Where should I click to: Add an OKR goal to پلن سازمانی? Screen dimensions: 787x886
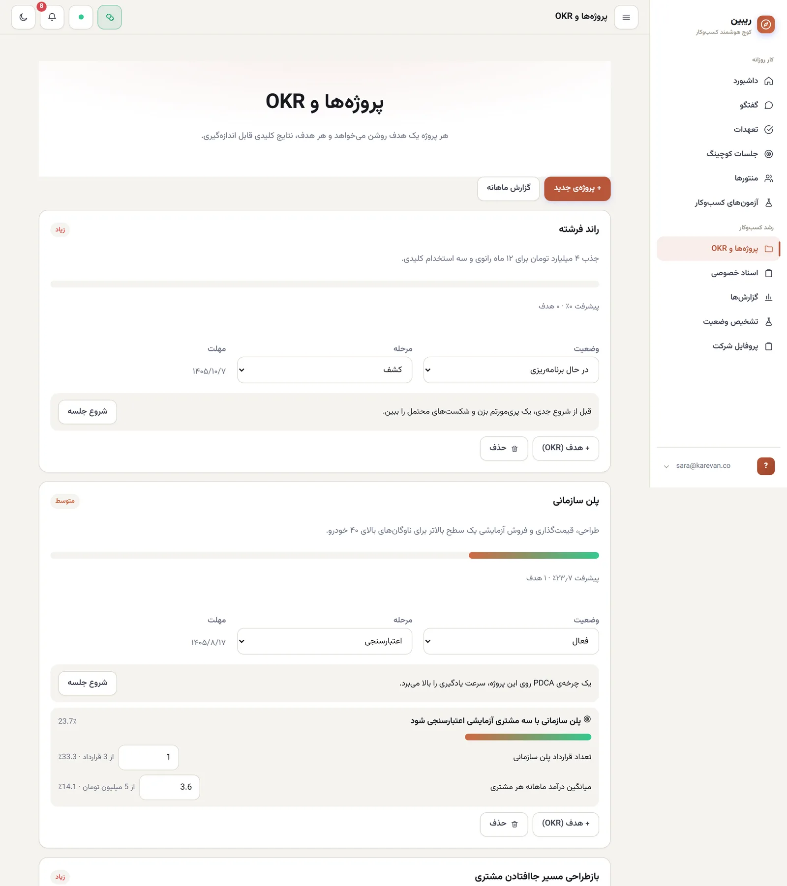[x=566, y=824]
